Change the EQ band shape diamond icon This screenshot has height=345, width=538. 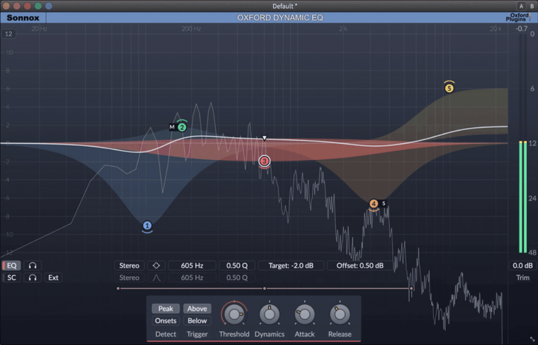tap(156, 265)
